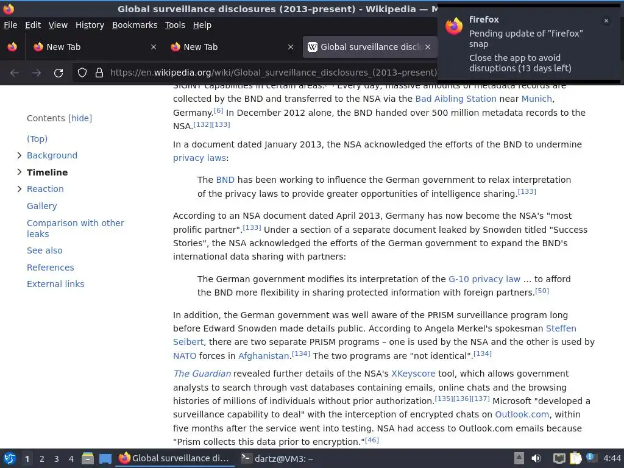Viewport: 624px width, 468px height.
Task: Close the second New Tab
Action: [x=291, y=47]
